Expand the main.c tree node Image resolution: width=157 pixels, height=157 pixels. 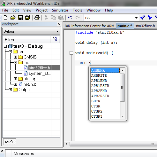point(15,84)
